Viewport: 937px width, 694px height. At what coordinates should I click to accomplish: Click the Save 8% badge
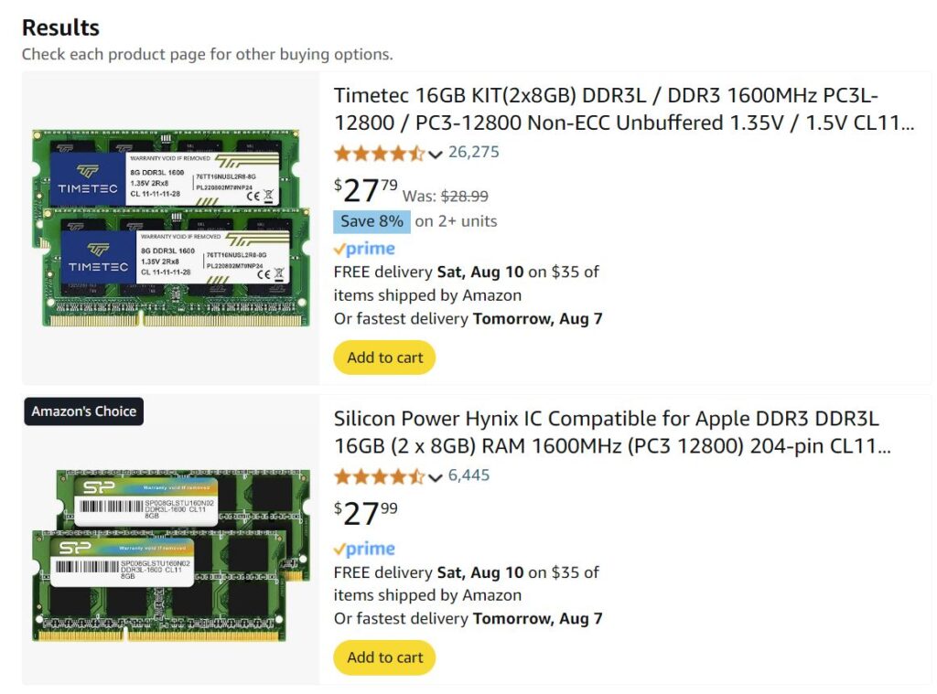click(372, 221)
